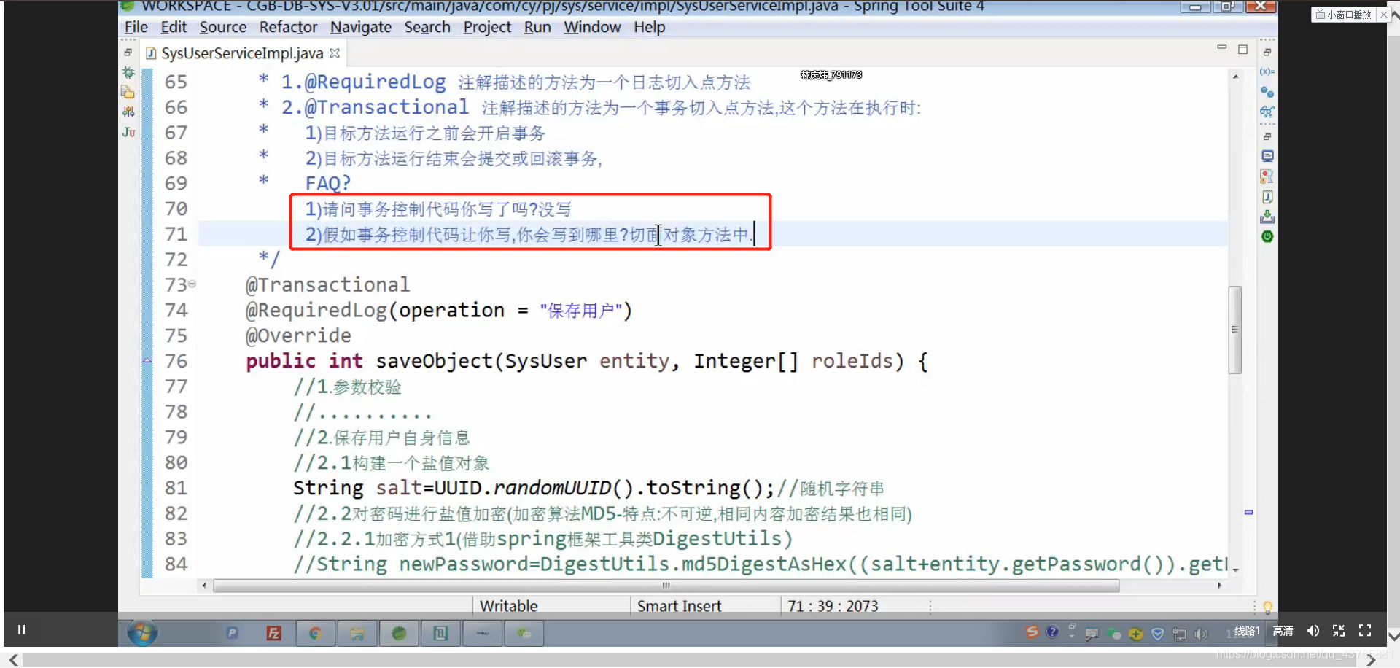Click the Sogou input tray icon
The width and height of the screenshot is (1400, 668).
pyautogui.click(x=1032, y=632)
